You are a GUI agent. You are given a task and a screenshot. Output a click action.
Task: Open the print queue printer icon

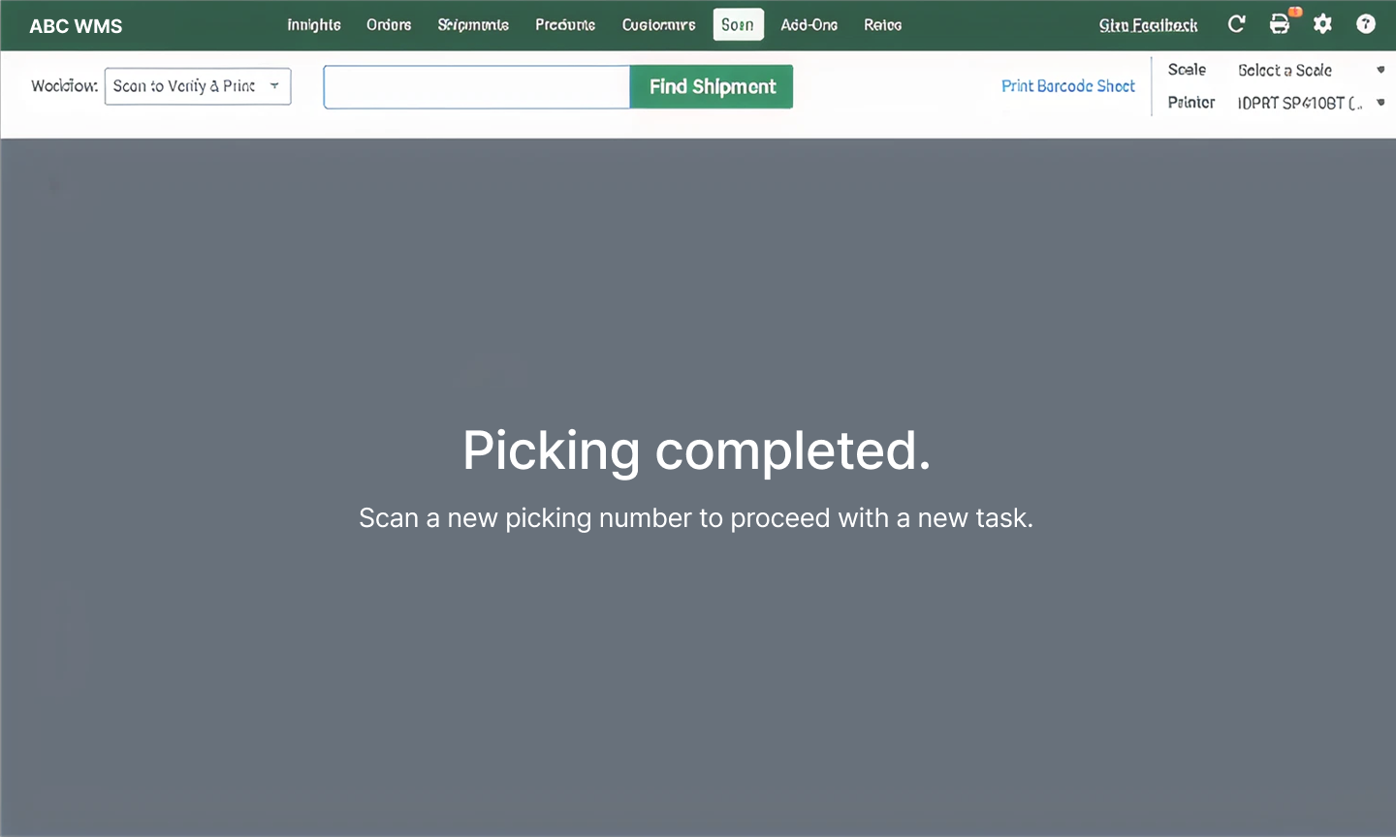pos(1280,24)
